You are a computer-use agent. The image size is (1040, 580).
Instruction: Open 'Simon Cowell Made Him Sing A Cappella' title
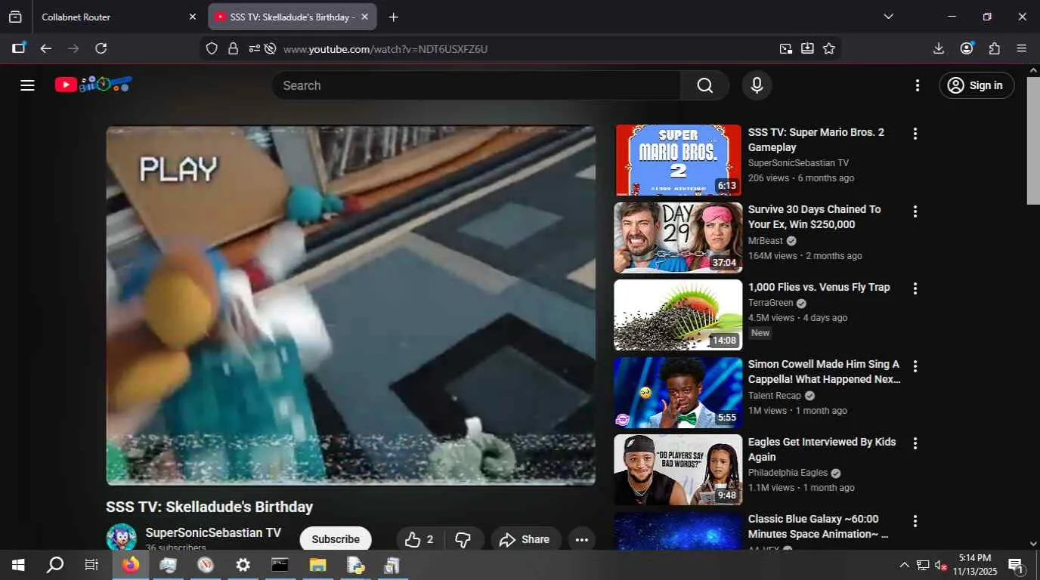pyautogui.click(x=824, y=372)
